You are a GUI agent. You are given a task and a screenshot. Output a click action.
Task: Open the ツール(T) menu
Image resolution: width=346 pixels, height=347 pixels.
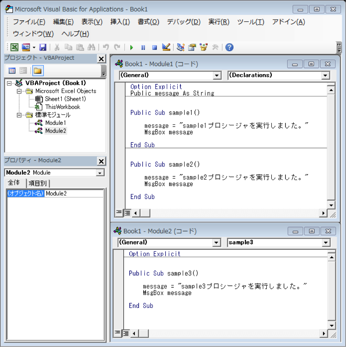pyautogui.click(x=251, y=22)
